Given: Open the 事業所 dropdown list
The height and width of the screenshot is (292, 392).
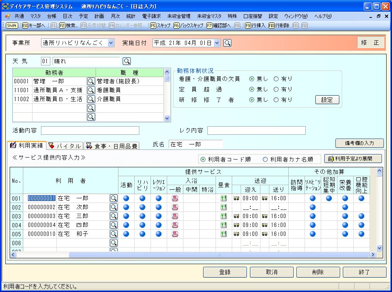Looking at the screenshot, I should click(x=111, y=43).
